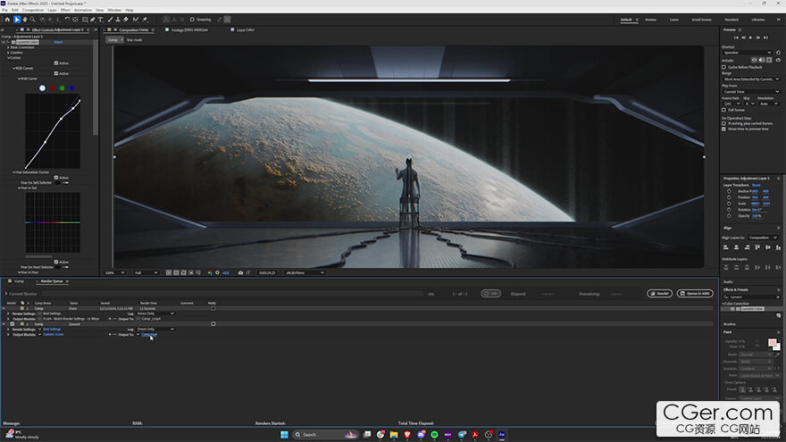Switch to the Review workspace

650,20
